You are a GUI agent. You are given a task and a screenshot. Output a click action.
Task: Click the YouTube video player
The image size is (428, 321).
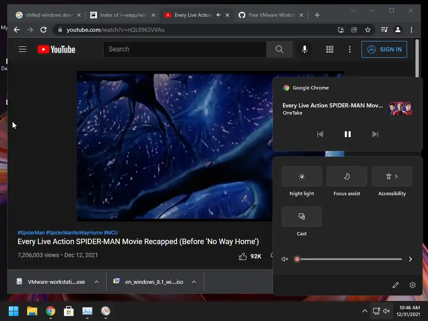pos(175,146)
